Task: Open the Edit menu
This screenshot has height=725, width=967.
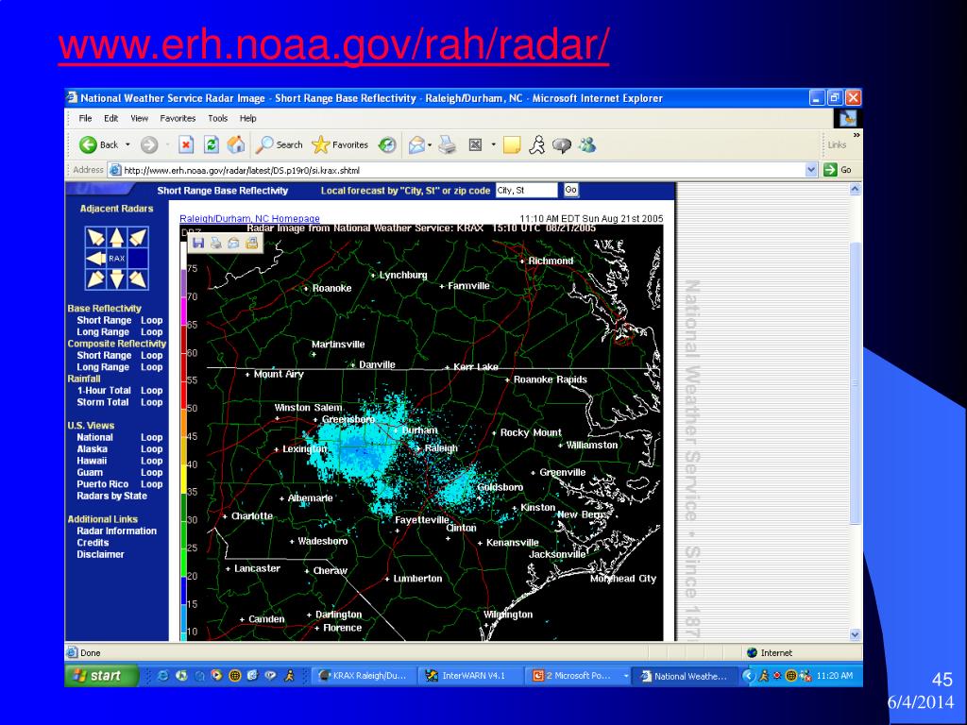Action: pos(111,118)
